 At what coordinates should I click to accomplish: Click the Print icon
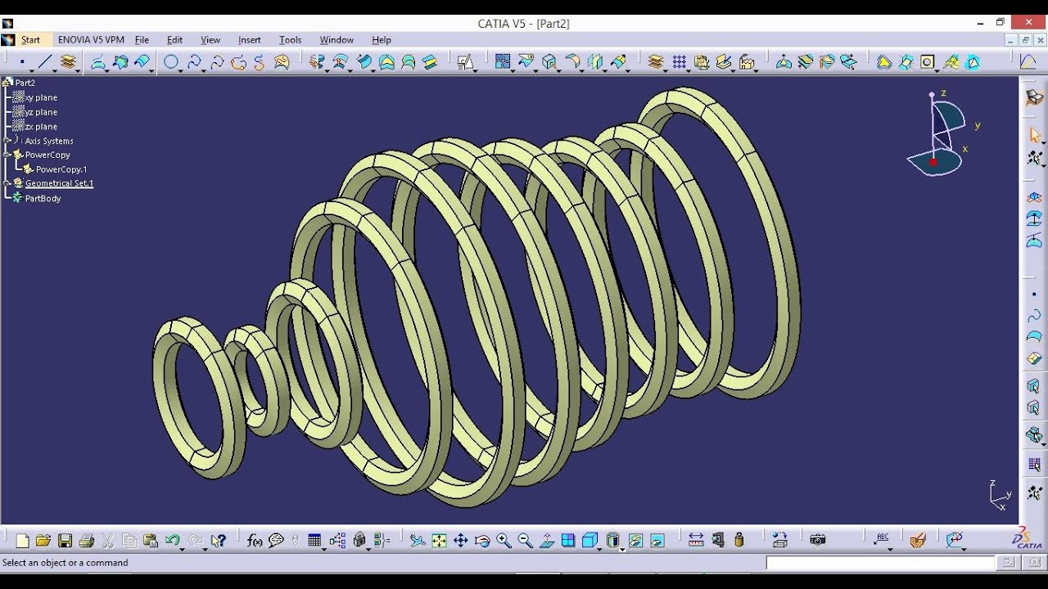[86, 541]
